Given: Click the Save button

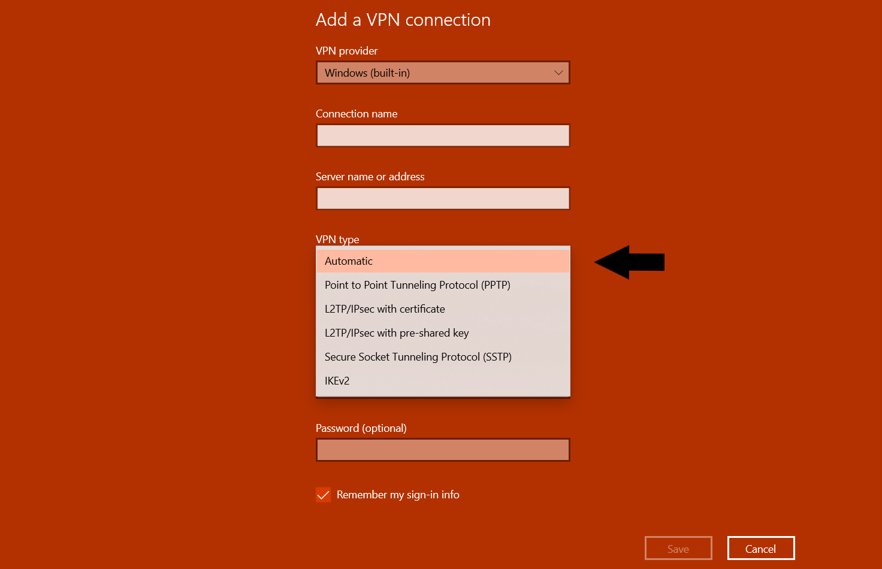Looking at the screenshot, I should tap(678, 548).
